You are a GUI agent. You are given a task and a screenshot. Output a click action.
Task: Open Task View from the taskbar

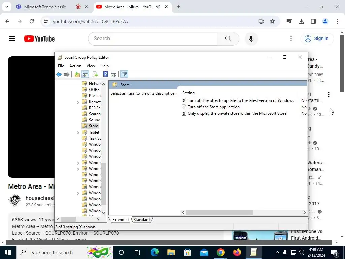tap(137, 252)
